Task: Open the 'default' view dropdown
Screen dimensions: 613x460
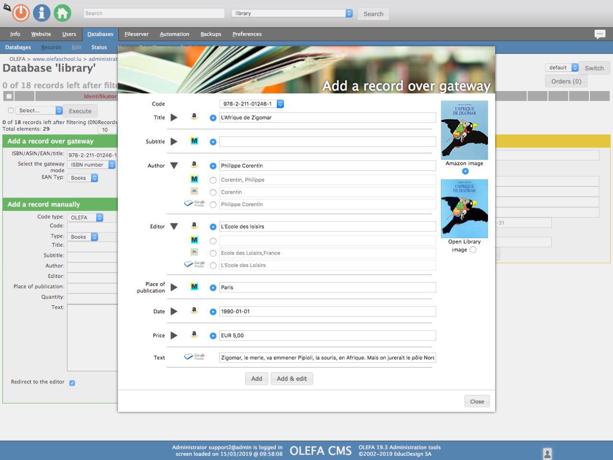Action: [562, 68]
